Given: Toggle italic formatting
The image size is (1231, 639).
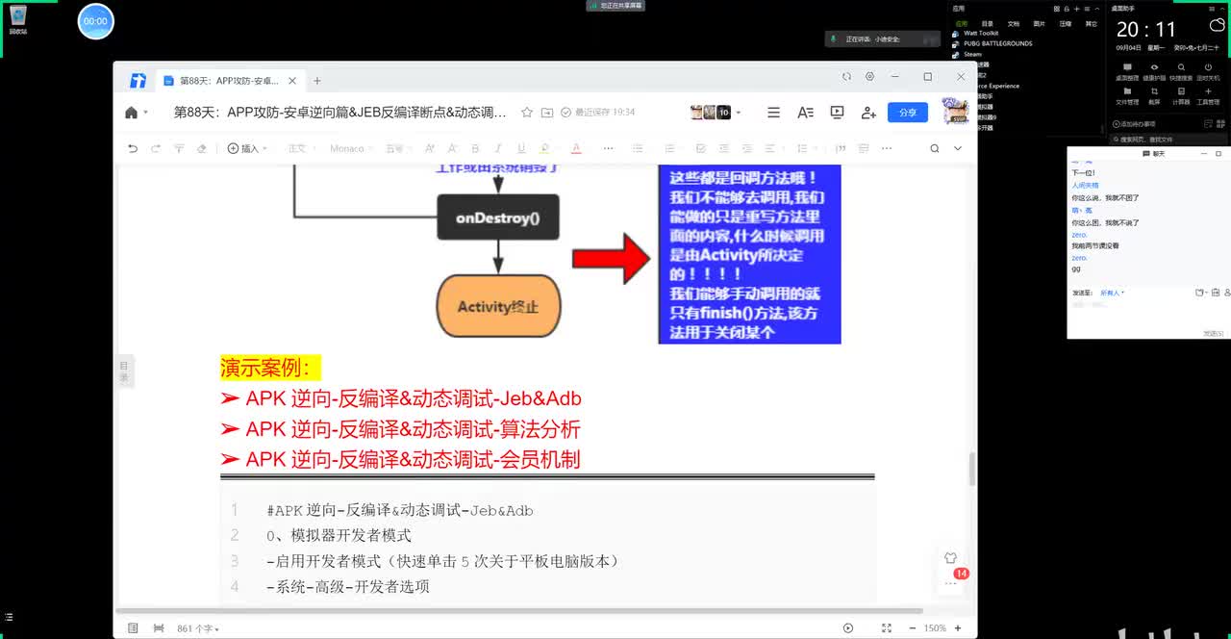Looking at the screenshot, I should click(x=498, y=148).
